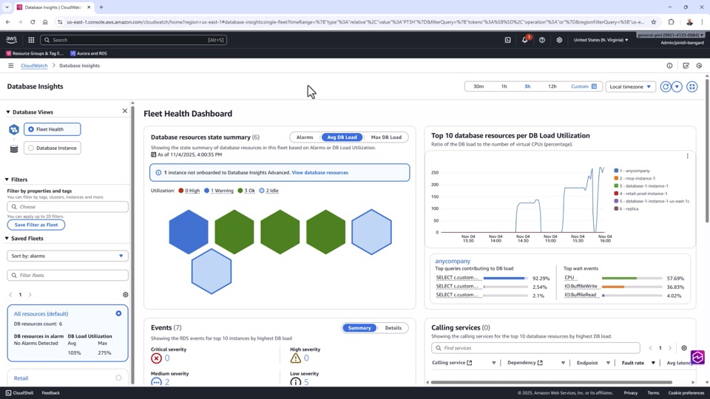Click the dark blue Warning hexagon
Image resolution: width=710 pixels, height=399 pixels.
189,231
